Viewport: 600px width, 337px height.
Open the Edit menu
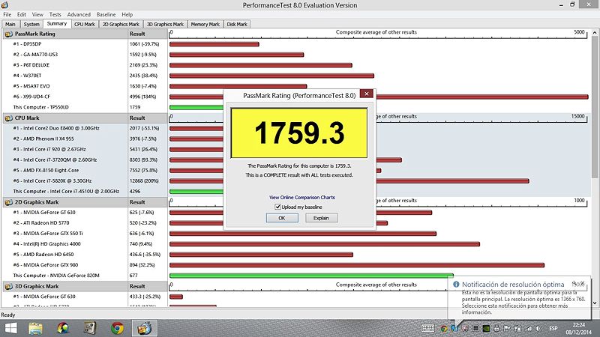[x=22, y=14]
